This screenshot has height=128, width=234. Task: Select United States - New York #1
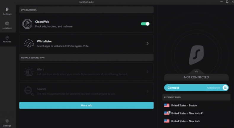[187, 113]
